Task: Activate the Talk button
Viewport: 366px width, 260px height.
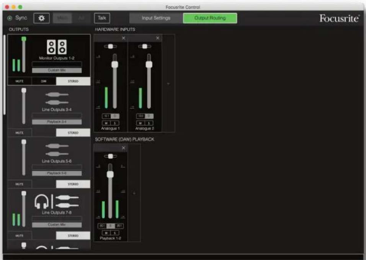Action: tap(102, 18)
